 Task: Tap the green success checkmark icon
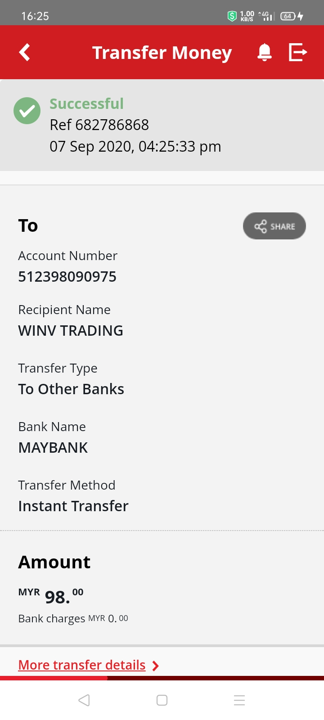[x=27, y=111]
